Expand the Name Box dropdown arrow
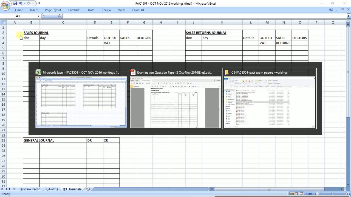Viewport: 351px width, 197px height. point(38,16)
